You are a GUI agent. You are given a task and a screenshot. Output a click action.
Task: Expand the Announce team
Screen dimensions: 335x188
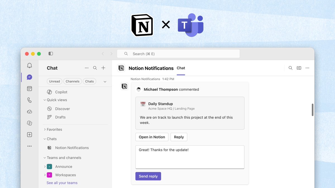45,167
